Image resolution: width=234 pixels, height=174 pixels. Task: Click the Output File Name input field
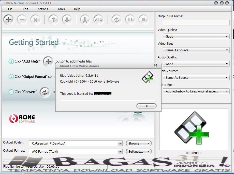(196, 23)
